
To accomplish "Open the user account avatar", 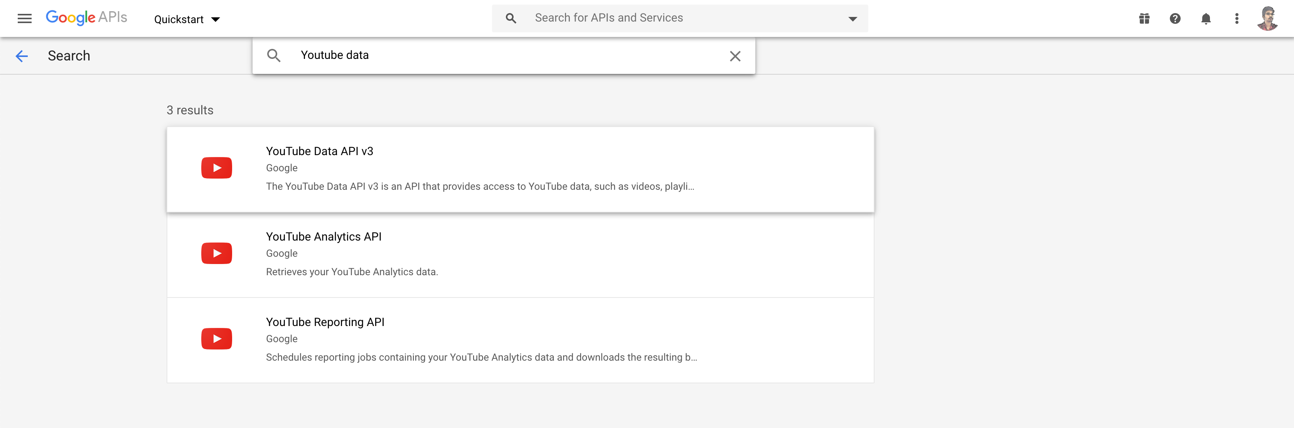I will click(1267, 18).
